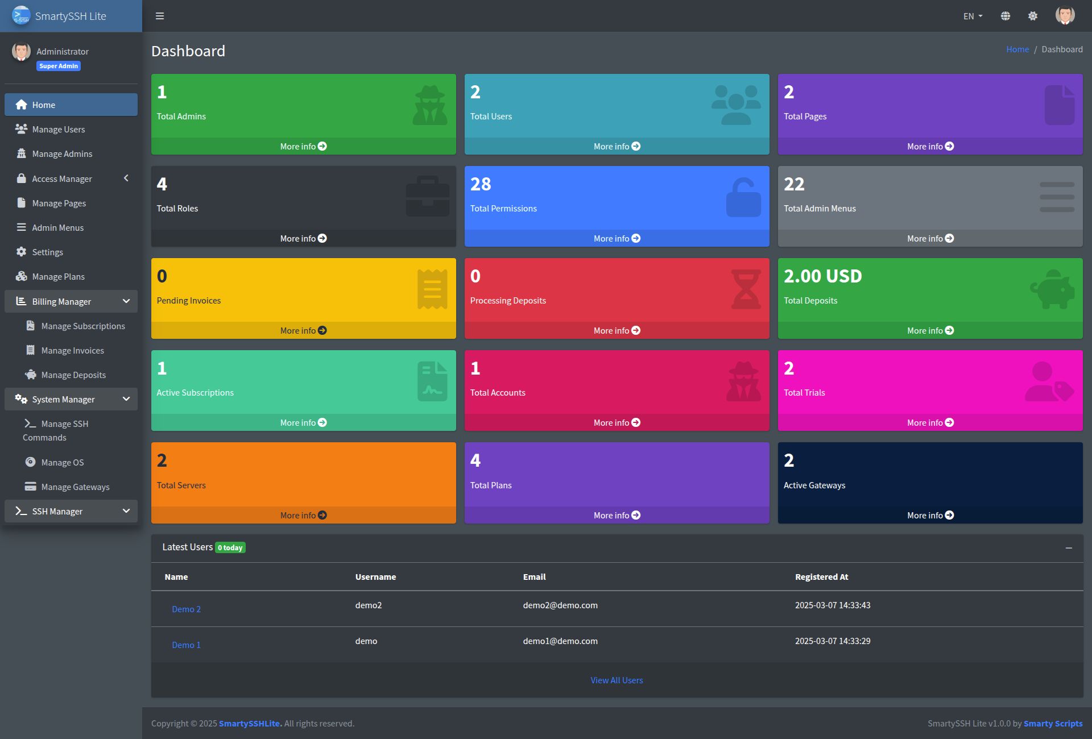
Task: Click More info on Total Servers card
Action: tap(303, 515)
